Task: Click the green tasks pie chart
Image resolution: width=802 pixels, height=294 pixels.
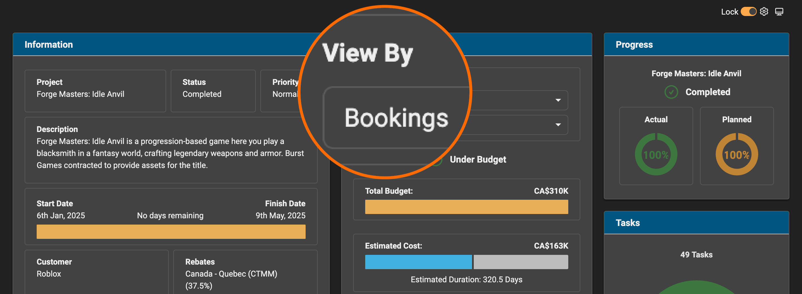Action: click(x=697, y=287)
